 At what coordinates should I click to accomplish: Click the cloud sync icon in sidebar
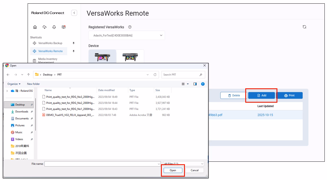[45, 27]
